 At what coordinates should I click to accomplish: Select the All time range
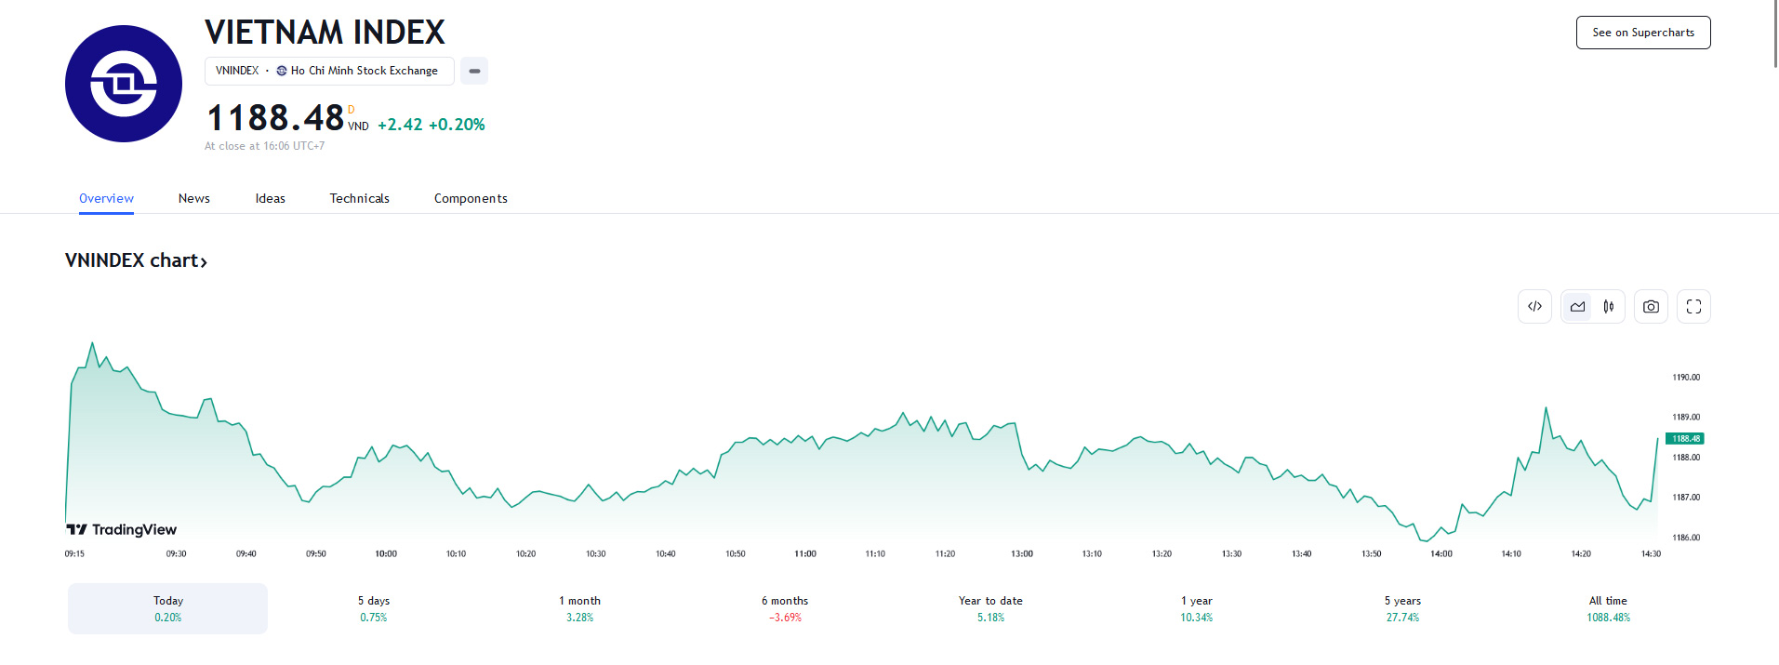(1608, 608)
